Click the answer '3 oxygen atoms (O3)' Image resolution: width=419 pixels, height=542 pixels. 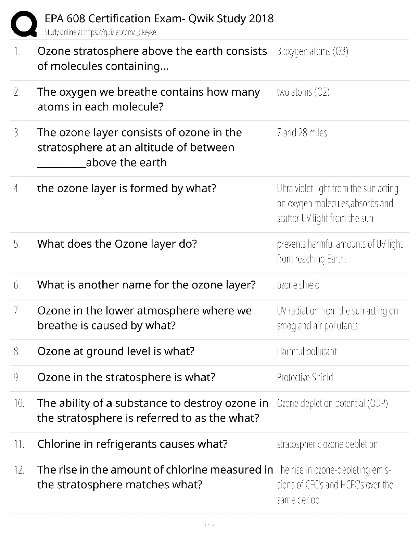pos(312,52)
